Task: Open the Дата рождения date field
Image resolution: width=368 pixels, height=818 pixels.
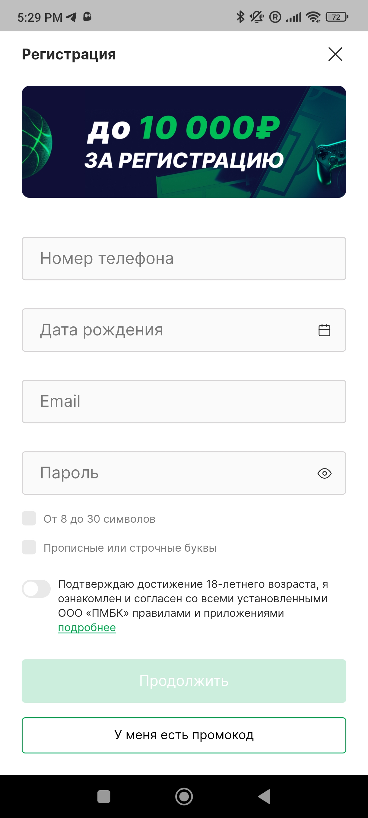Action: [x=165, y=330]
